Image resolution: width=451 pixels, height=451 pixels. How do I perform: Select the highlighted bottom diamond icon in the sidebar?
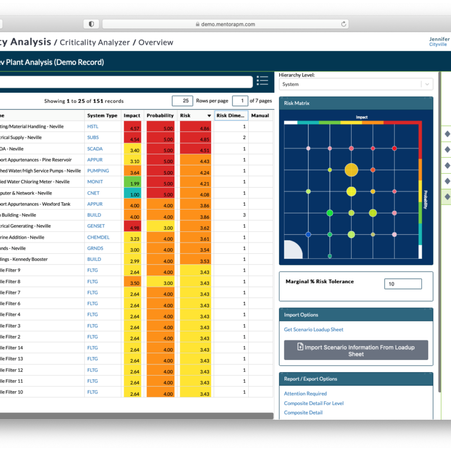[447, 197]
